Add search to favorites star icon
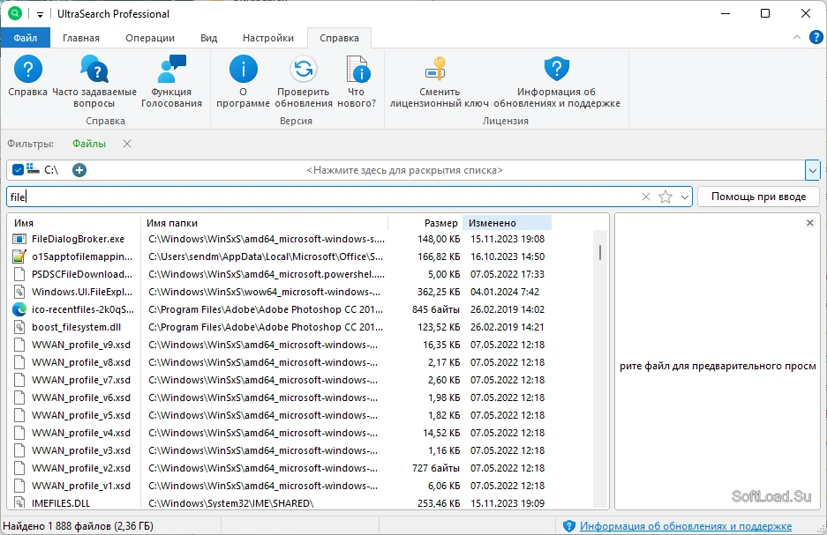This screenshot has width=827, height=535. (665, 197)
